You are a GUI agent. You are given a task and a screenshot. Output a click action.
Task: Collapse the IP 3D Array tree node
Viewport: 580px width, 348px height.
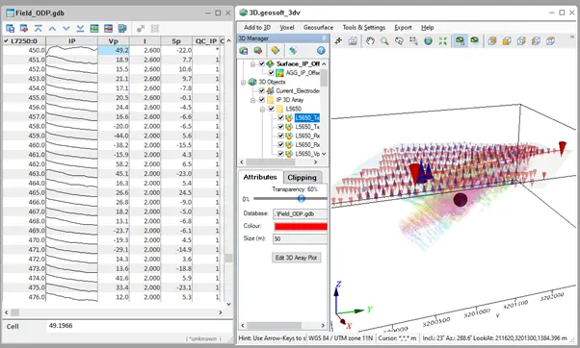click(x=252, y=100)
